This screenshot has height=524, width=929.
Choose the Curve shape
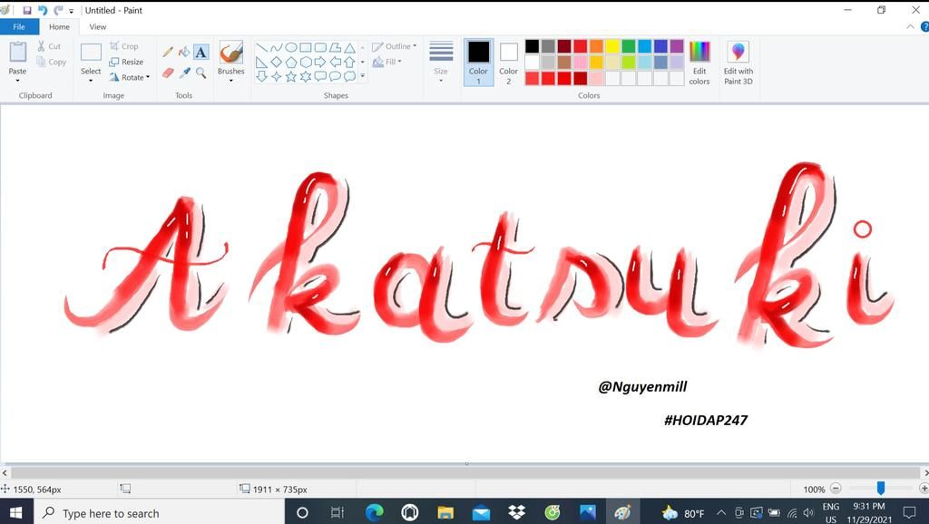click(x=276, y=47)
